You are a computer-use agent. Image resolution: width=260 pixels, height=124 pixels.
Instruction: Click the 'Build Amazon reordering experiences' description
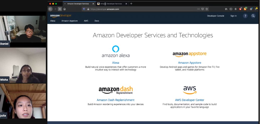(116, 104)
